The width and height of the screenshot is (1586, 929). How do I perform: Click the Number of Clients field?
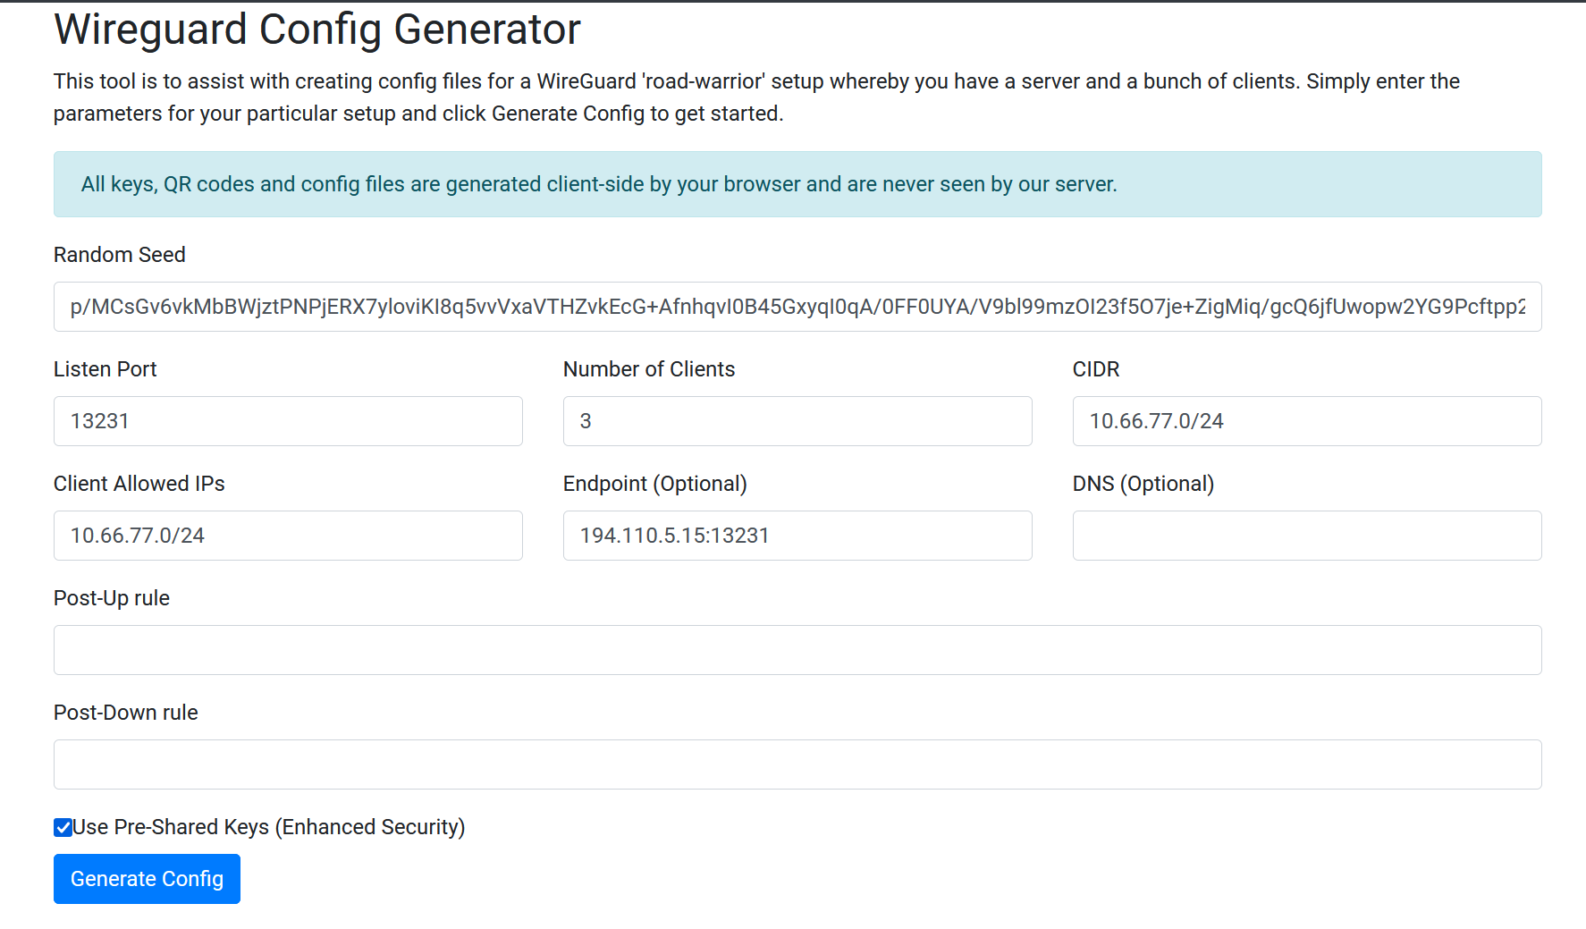coord(796,420)
